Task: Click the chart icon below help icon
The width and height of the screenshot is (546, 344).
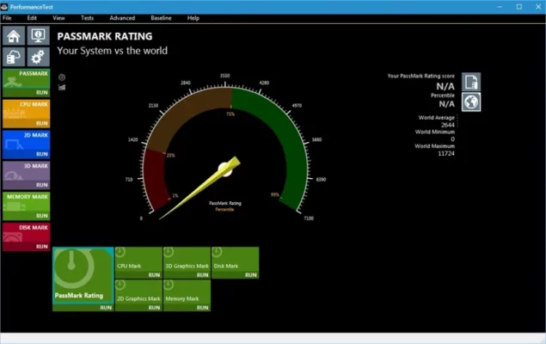Action: (62, 87)
